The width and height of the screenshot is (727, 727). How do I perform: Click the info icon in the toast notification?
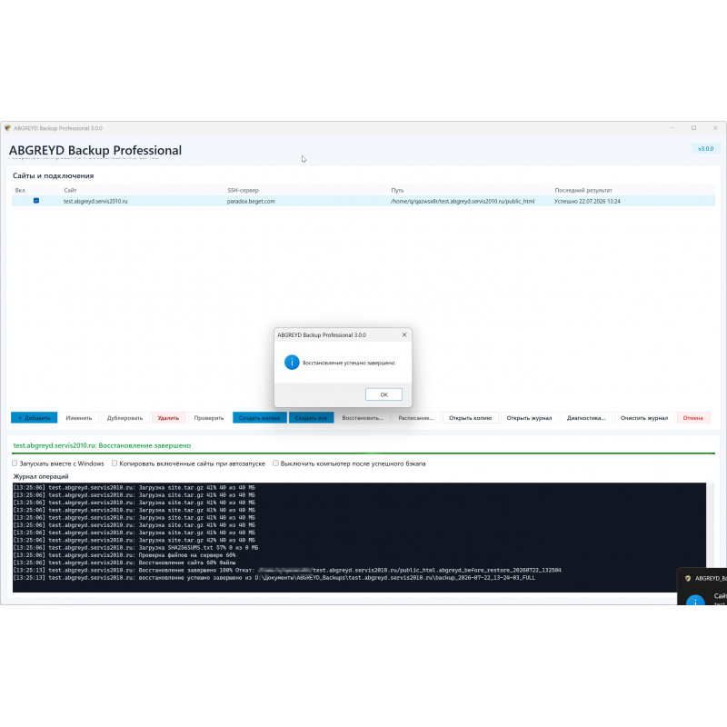tap(695, 601)
